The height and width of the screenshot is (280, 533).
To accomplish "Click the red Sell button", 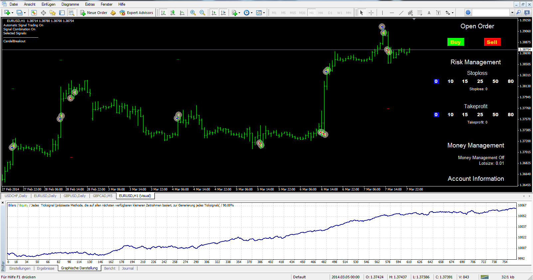I will pyautogui.click(x=492, y=42).
